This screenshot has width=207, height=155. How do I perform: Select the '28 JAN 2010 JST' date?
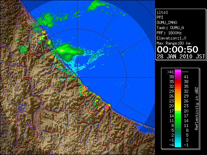pos(181,57)
